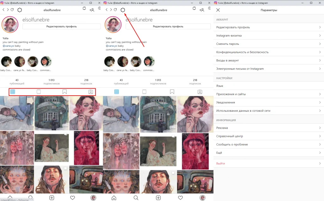
Task: Open search in middle window bottom bar
Action: click(x=136, y=198)
